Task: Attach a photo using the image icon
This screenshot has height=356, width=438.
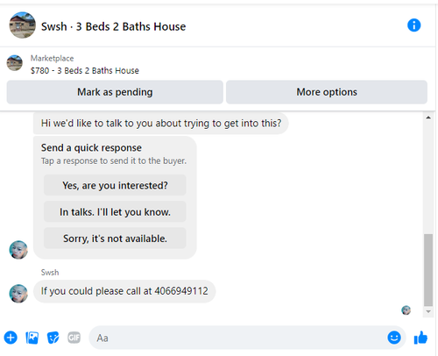Action: (x=32, y=338)
